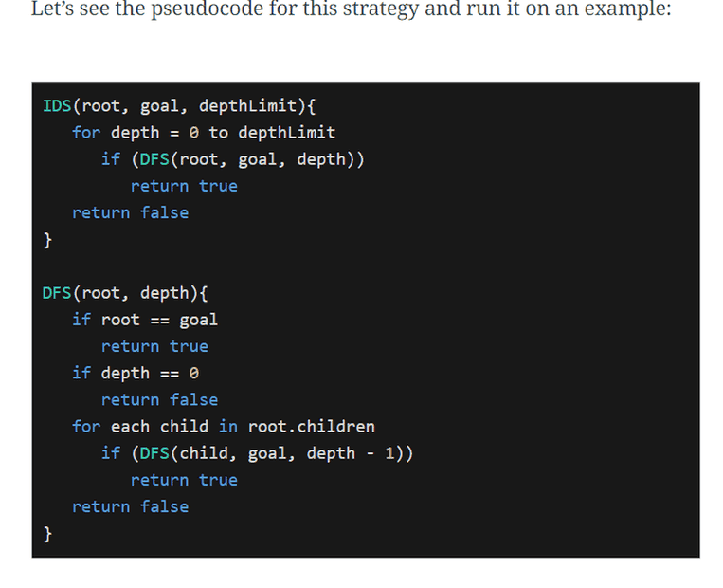723x588 pixels.
Task: Click the last 'return false' in DFS function
Action: pos(130,506)
